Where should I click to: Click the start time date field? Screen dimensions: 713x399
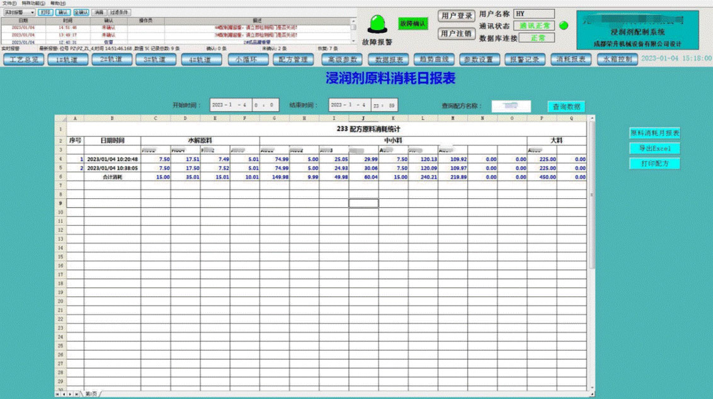(229, 106)
